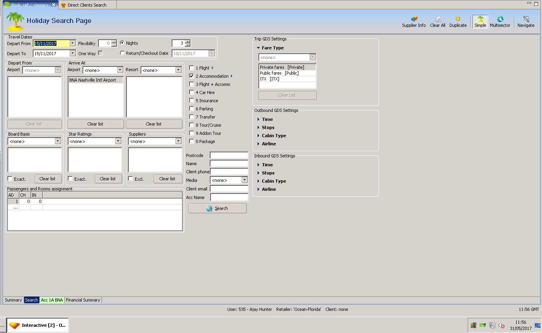Switch to Multisector search mode
This screenshot has width=542, height=333.
(500, 21)
